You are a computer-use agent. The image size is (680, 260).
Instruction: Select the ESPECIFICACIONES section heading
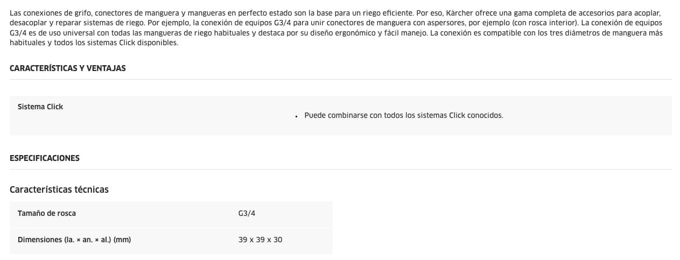click(45, 158)
